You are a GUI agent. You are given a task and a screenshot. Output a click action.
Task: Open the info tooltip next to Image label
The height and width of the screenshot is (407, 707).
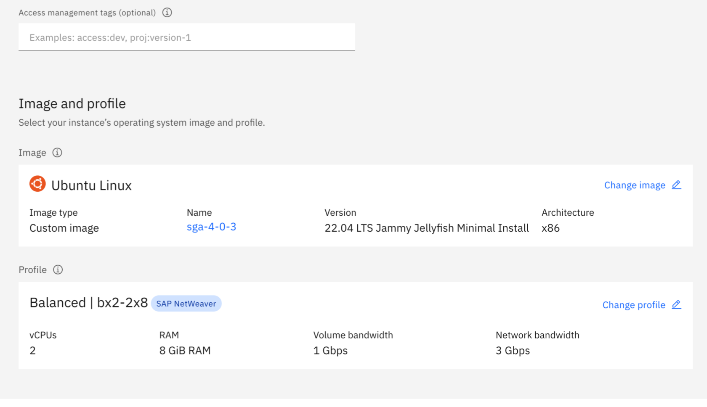pos(57,153)
